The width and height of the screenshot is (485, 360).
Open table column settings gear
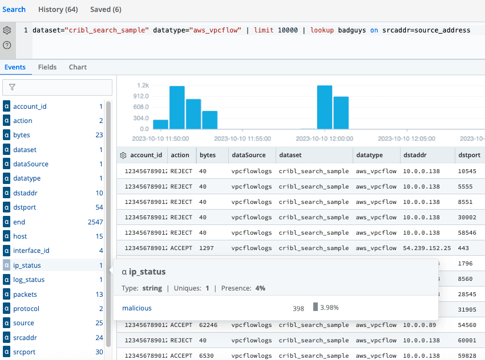(123, 155)
